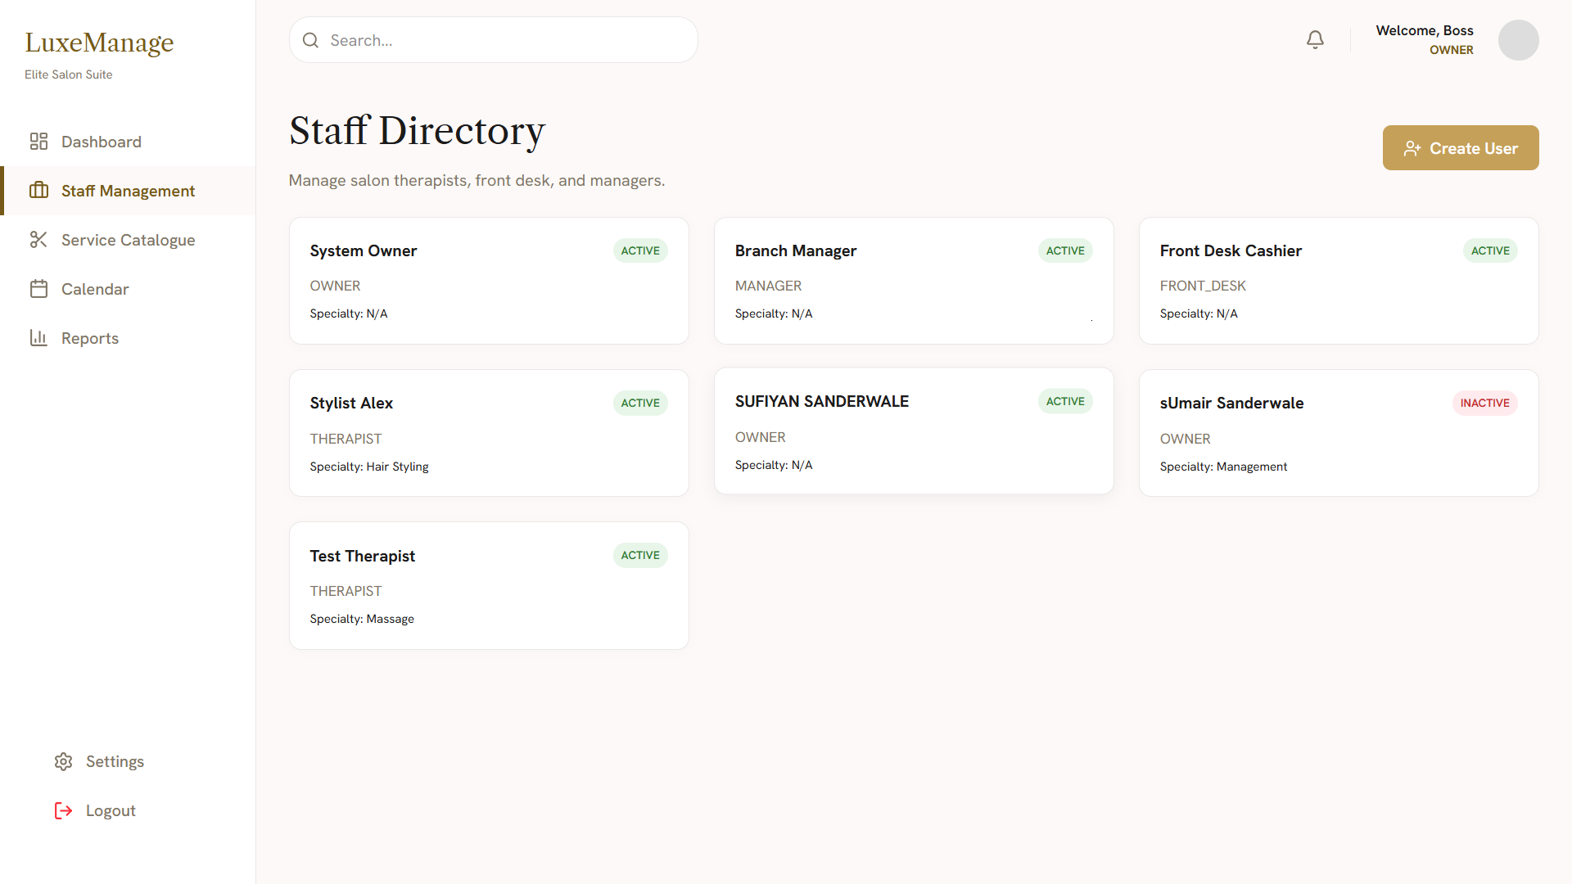
Task: Open the System Owner staff card
Action: (x=489, y=281)
